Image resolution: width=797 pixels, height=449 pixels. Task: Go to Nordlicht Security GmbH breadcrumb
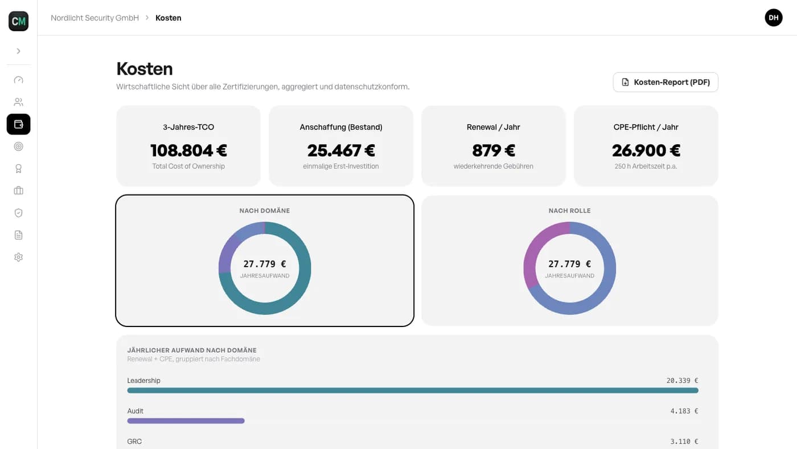tap(95, 18)
